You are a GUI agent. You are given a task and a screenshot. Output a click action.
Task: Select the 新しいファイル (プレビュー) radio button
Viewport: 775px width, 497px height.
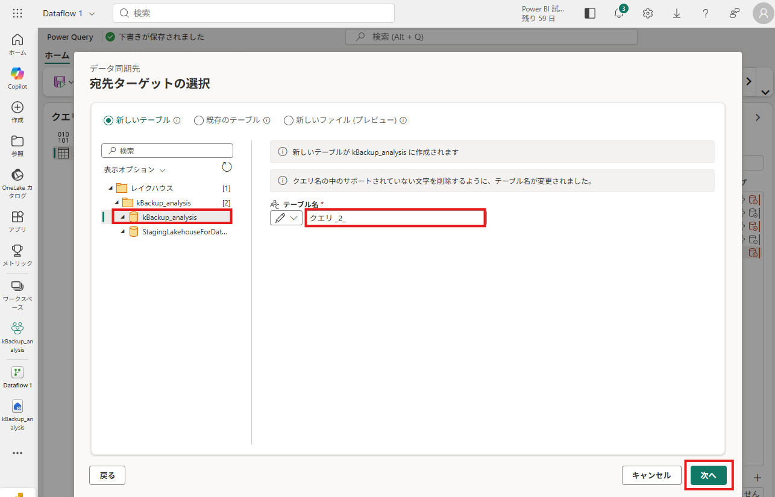pyautogui.click(x=289, y=120)
